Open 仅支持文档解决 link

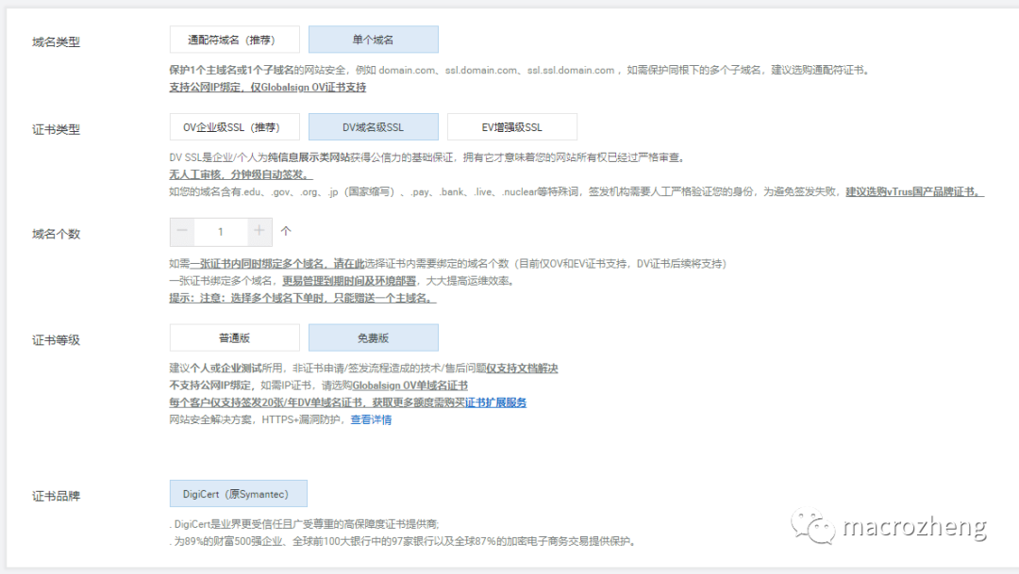point(523,369)
